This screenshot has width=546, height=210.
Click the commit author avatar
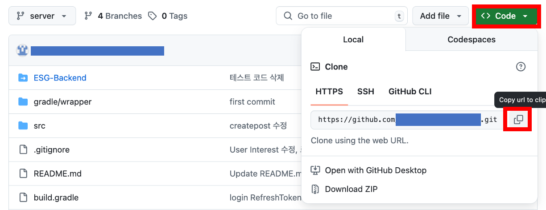22,50
